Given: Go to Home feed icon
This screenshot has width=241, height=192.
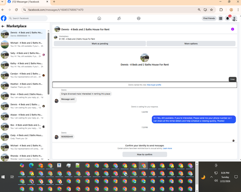Looking at the screenshot, I should [99, 18].
